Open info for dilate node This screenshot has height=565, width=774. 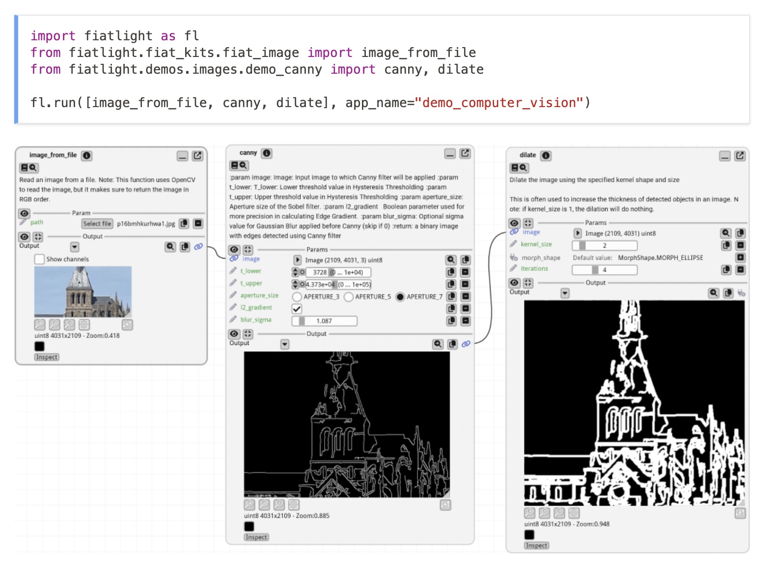546,156
